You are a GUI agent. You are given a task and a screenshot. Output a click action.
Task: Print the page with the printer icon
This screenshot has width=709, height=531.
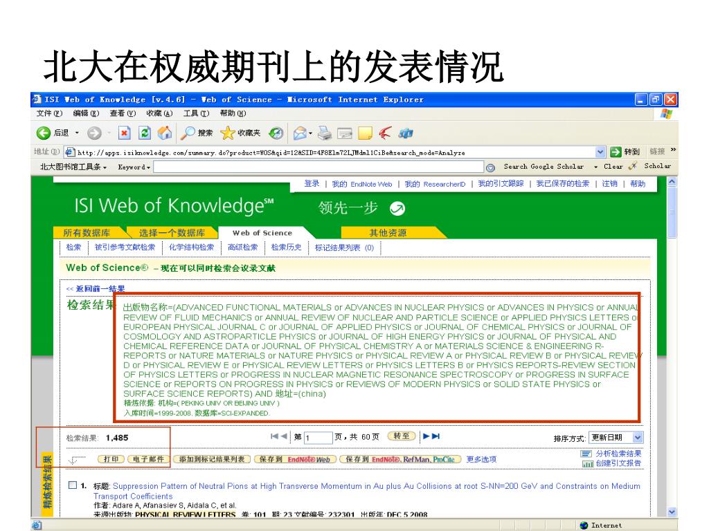(324, 133)
